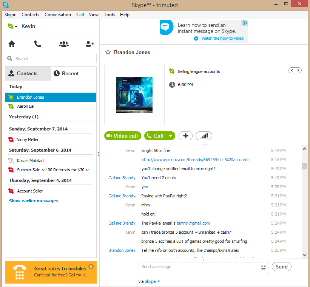Open the Tools menu

(x=110, y=15)
